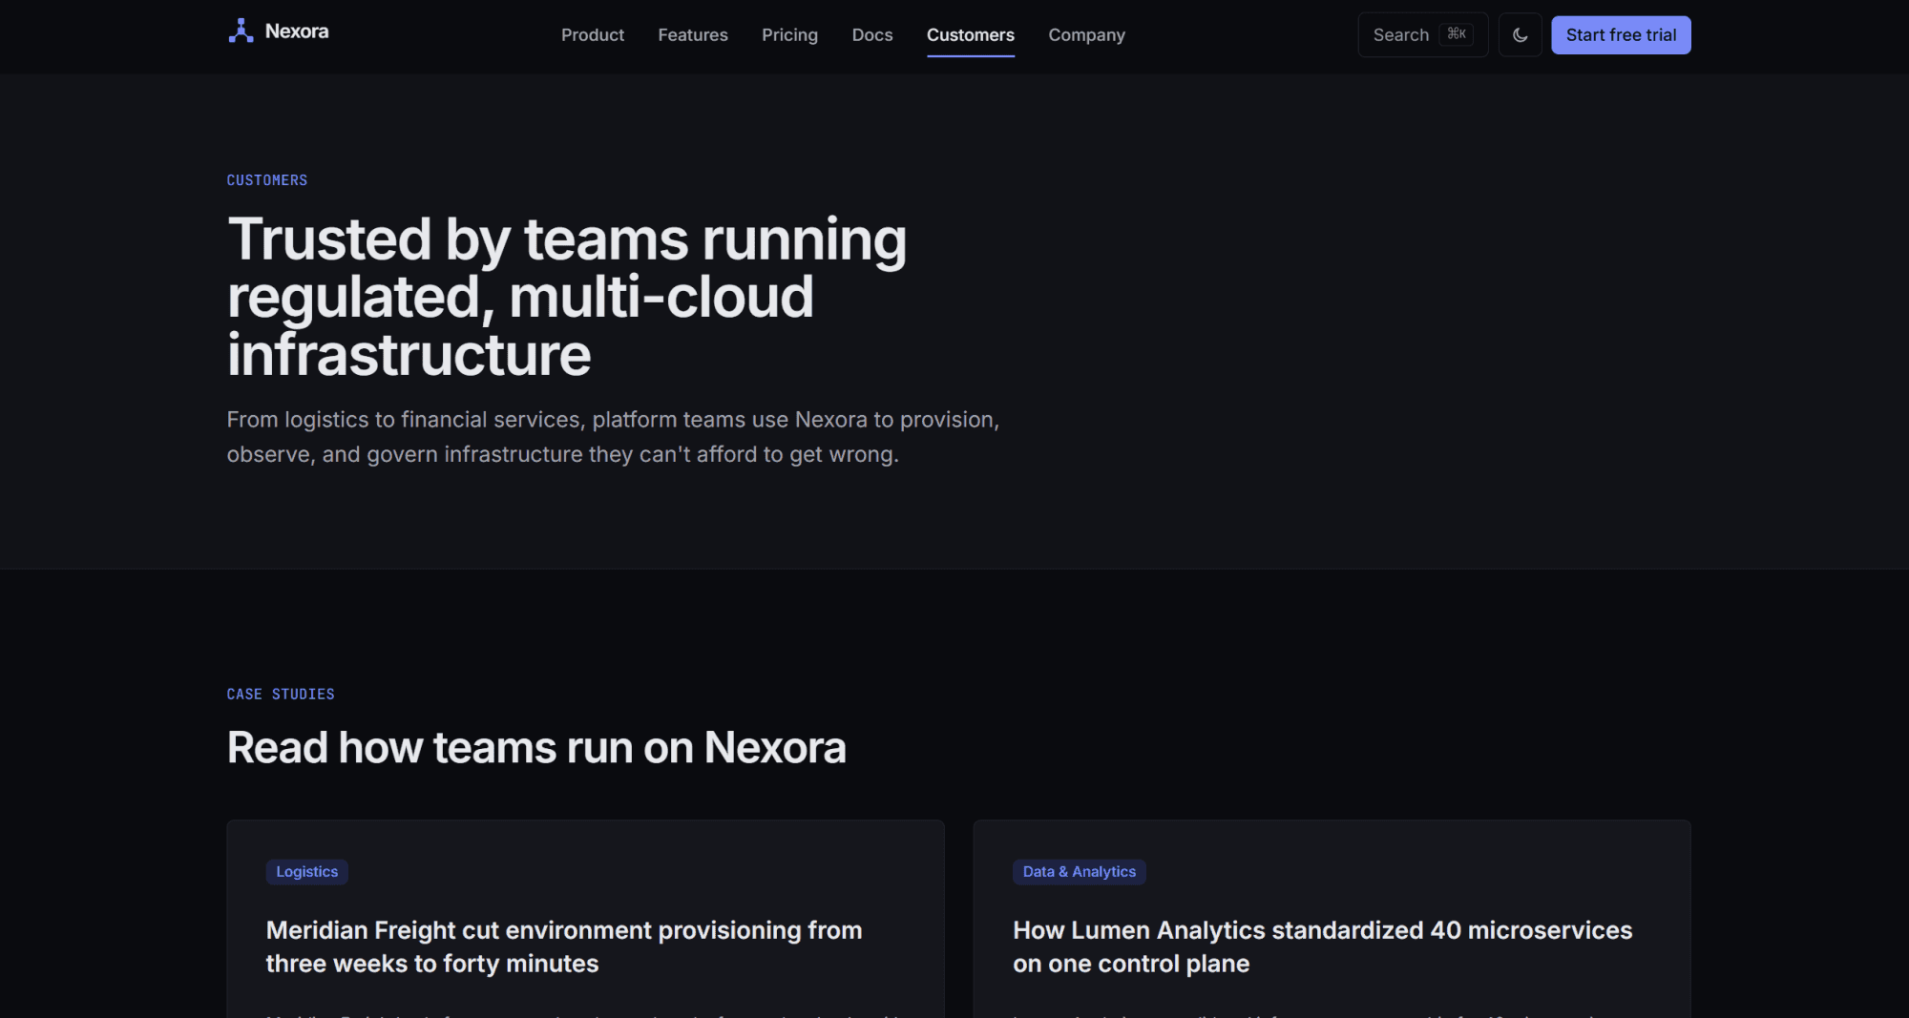The width and height of the screenshot is (1909, 1018).
Task: Select the Customers nav tab
Action: coord(970,35)
